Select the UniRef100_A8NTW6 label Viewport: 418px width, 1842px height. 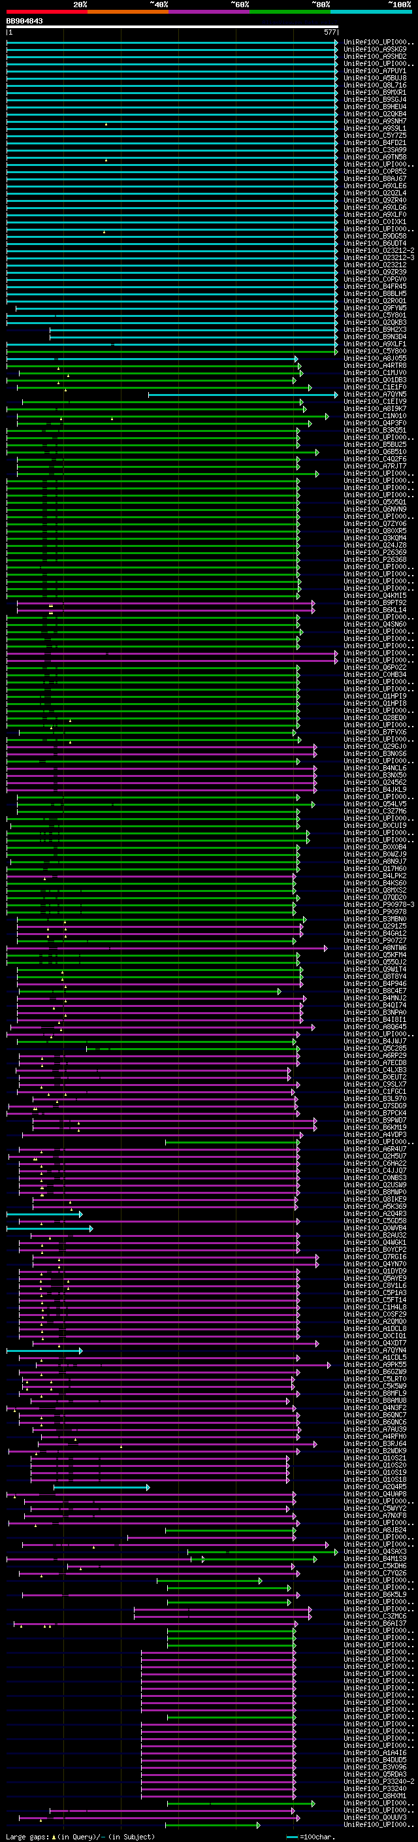374,947
